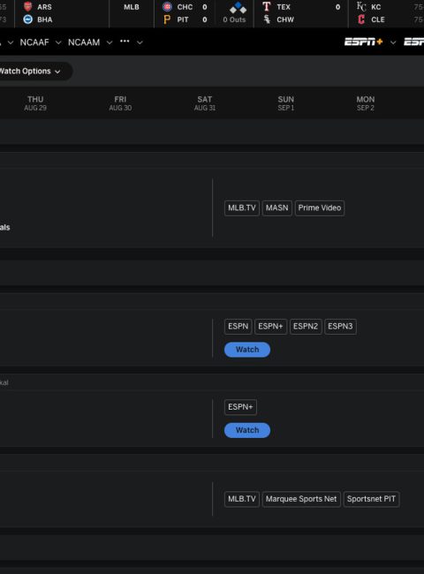Image resolution: width=424 pixels, height=574 pixels.
Task: Open the ARS vs BHA match score
Action: pos(62,13)
